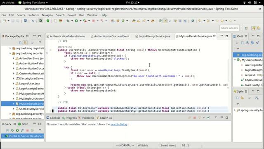Screen dimensions: 264x149
Task: Click the globe web browser toolbar icon
Action: (x=193, y=21)
